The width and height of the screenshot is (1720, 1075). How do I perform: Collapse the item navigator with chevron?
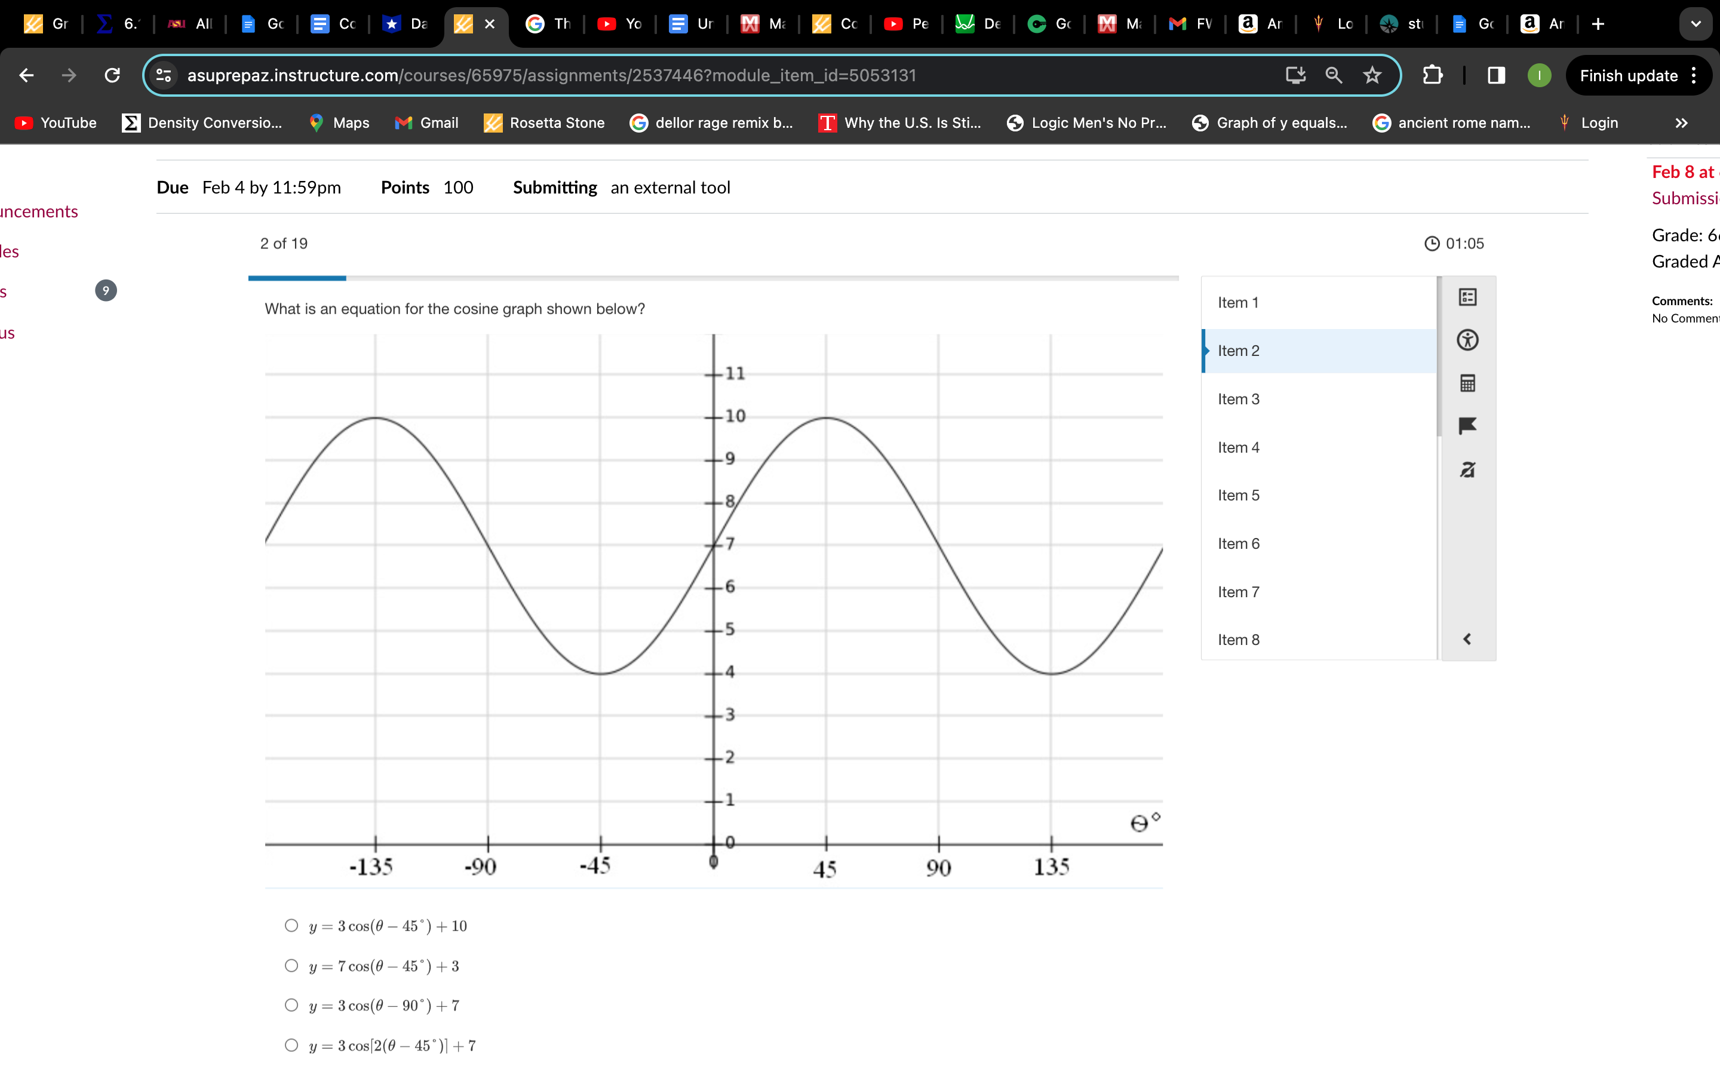[1467, 639]
